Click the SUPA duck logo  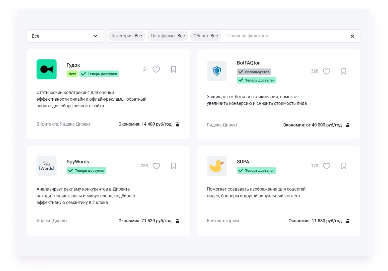[x=217, y=166]
